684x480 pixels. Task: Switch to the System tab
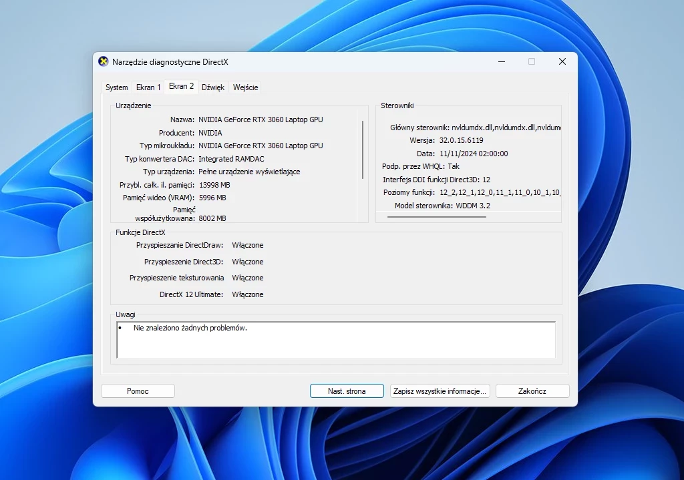pos(117,87)
